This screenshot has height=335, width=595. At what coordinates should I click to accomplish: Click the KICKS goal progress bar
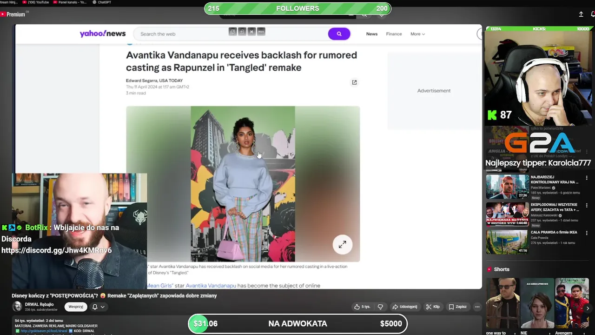[x=539, y=29]
